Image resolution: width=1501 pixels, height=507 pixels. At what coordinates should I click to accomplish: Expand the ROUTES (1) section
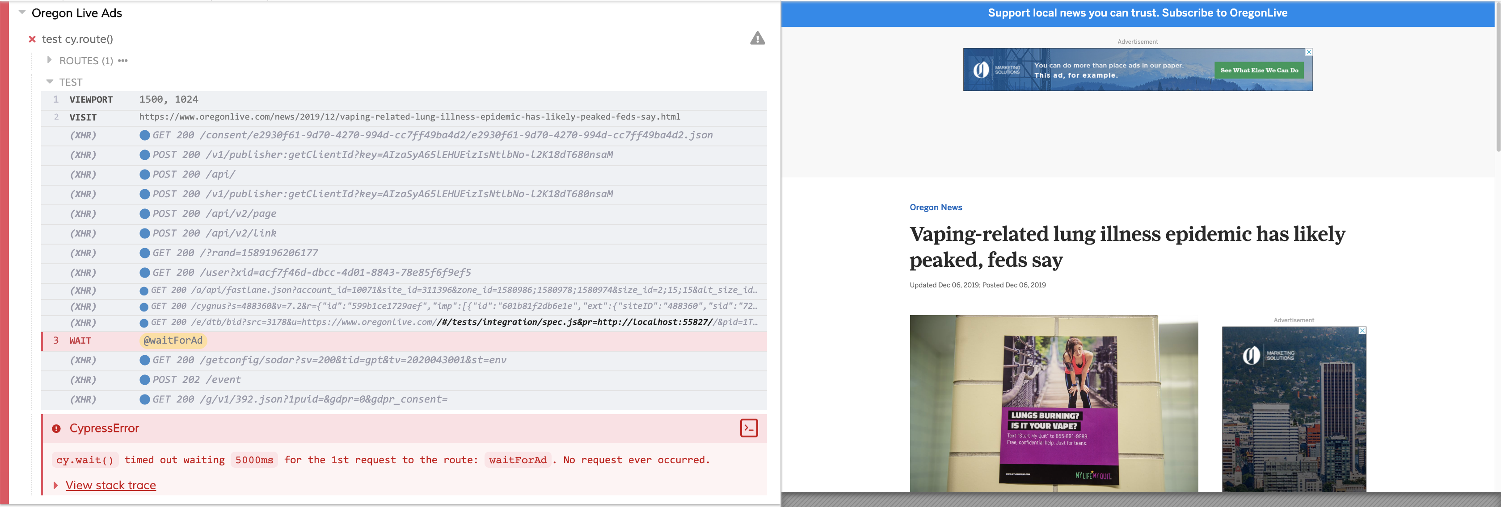[50, 59]
